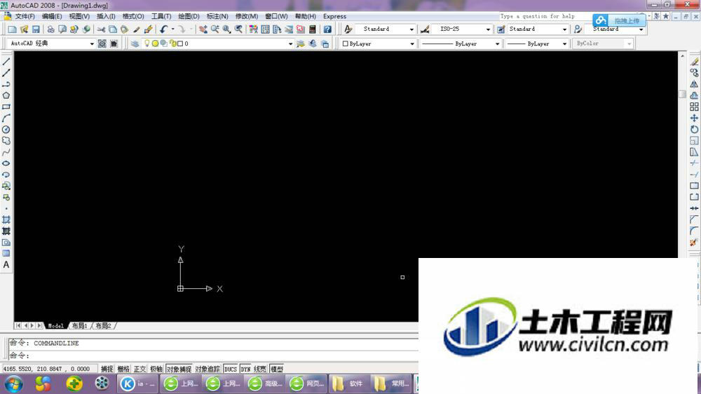Open the Layer Properties Manager icon
This screenshot has height=394, width=701.
[135, 43]
